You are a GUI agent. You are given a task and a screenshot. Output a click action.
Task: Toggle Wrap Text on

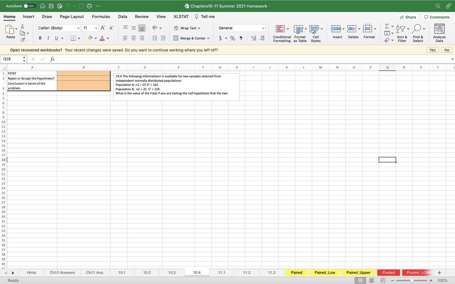[187, 28]
